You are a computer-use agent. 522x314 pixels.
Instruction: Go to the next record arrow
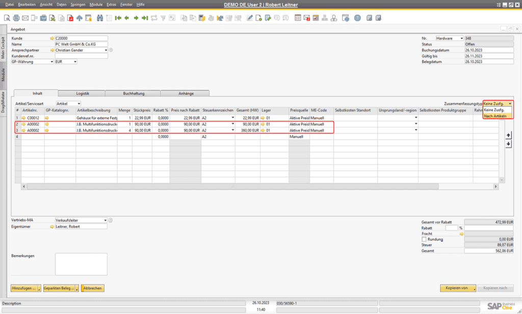(136, 18)
